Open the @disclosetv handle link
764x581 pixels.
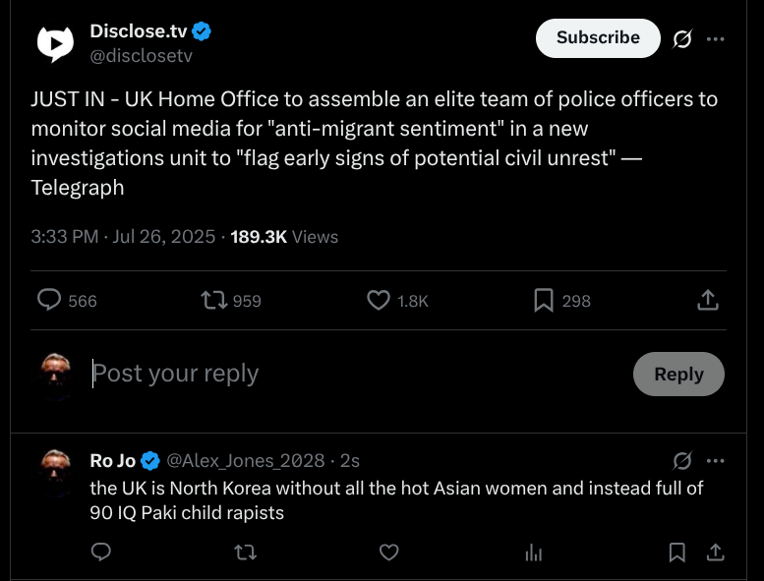click(x=142, y=55)
